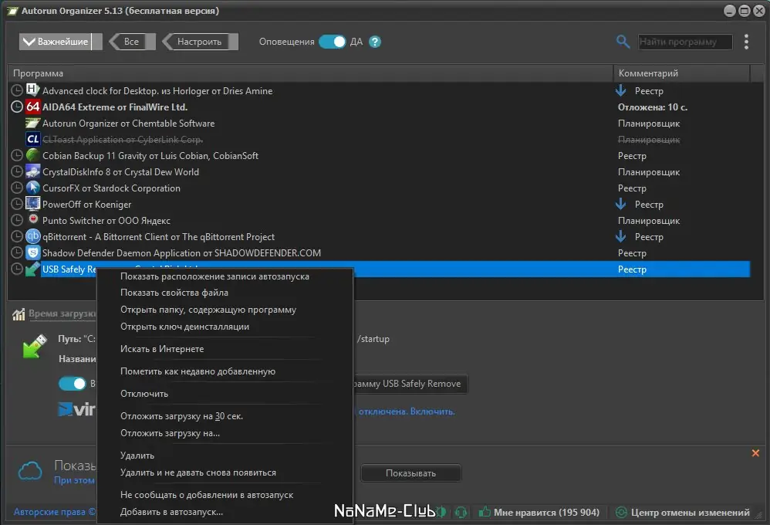Viewport: 770px width, 525px height.
Task: Click delay clock icon for Advanced clock row
Action: click(x=17, y=90)
